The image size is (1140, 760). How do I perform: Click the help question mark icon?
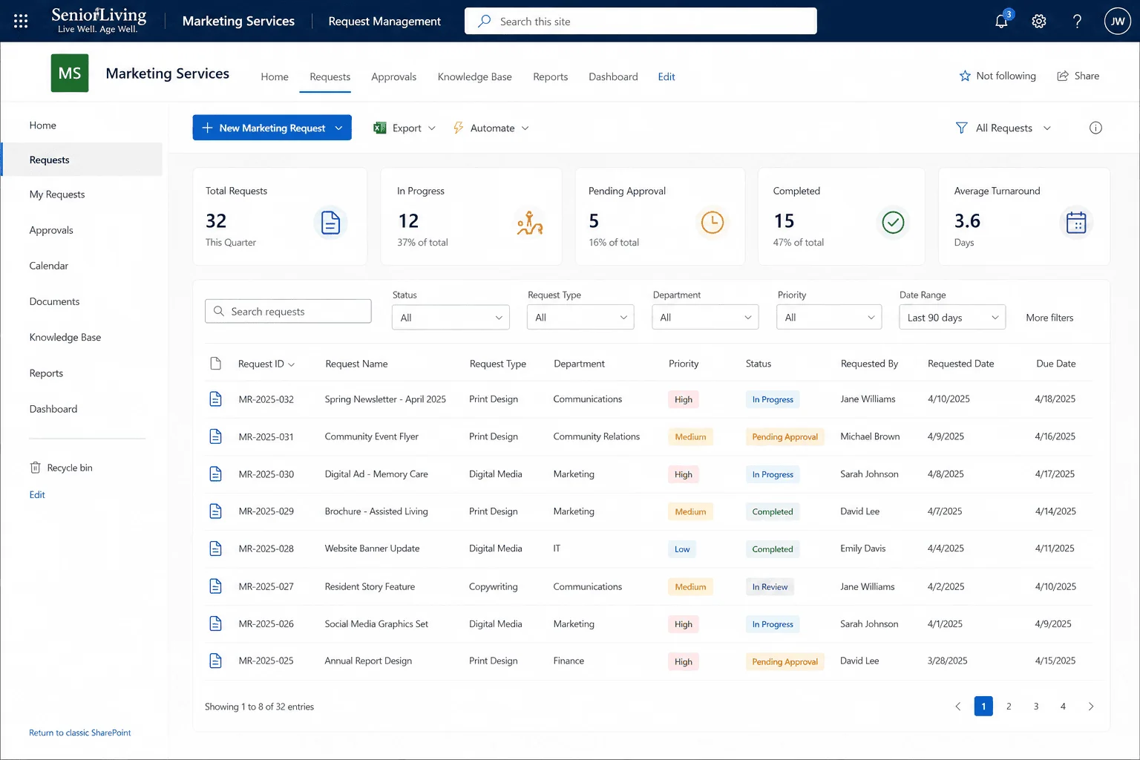[x=1077, y=21]
